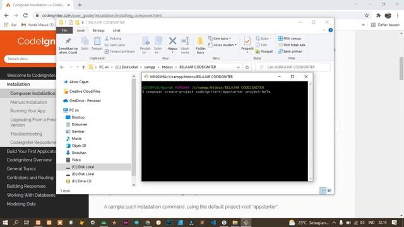
Task: Click the Hapus delete X icon
Action: tap(172, 40)
